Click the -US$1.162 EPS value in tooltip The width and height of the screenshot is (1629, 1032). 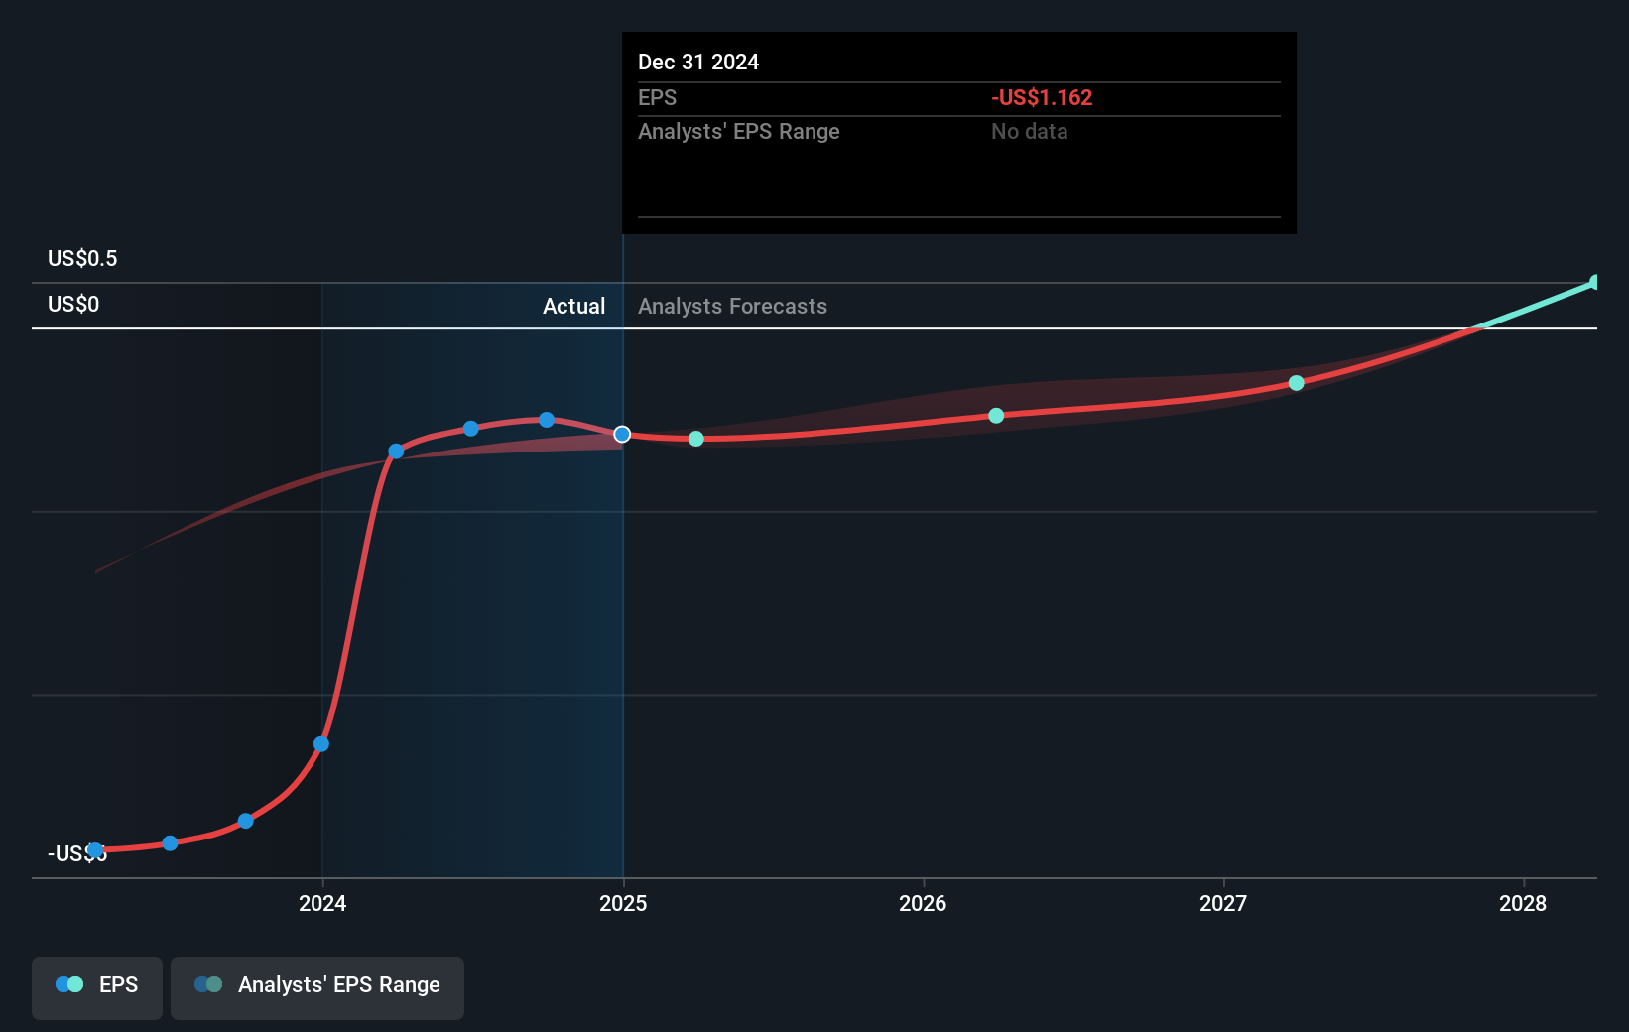pos(1042,98)
